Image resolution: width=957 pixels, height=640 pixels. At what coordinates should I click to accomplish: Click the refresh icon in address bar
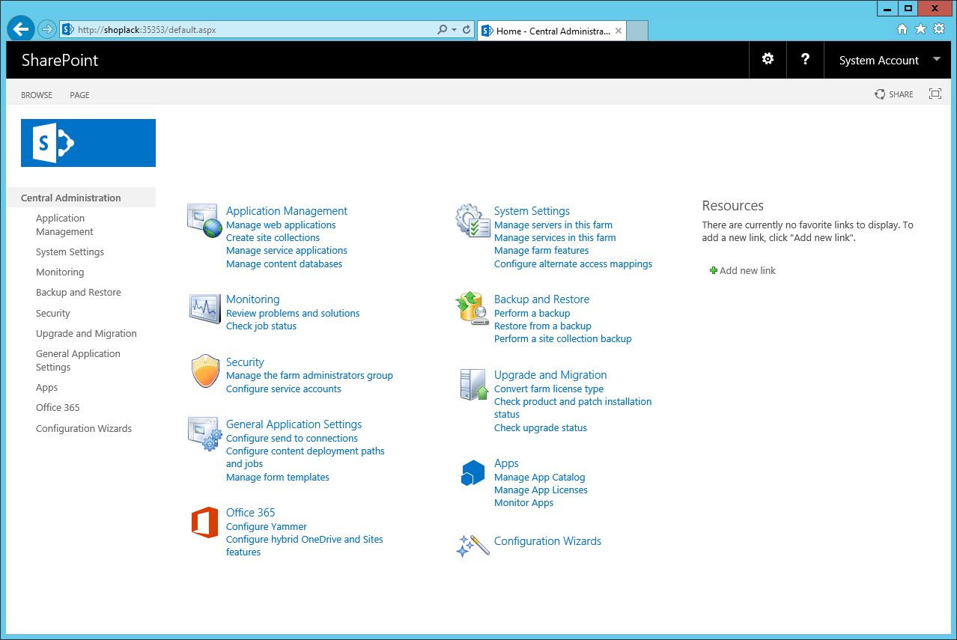467,30
